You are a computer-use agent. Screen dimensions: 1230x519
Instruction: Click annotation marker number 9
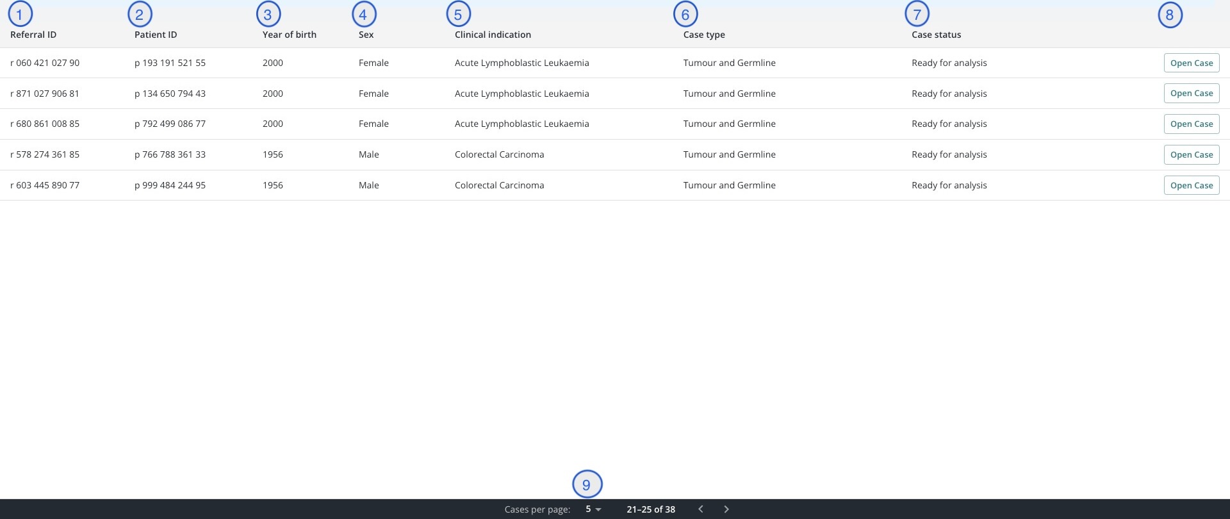587,484
